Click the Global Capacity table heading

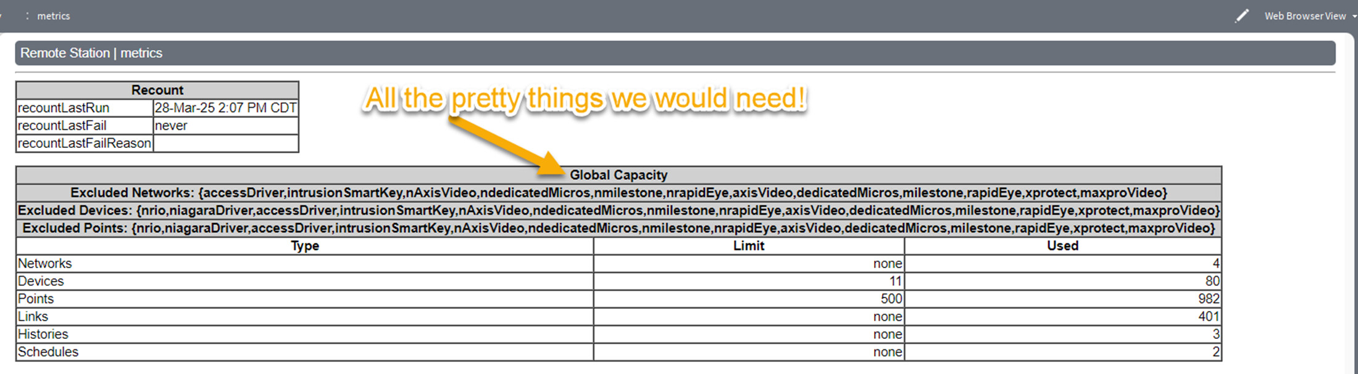click(x=619, y=175)
